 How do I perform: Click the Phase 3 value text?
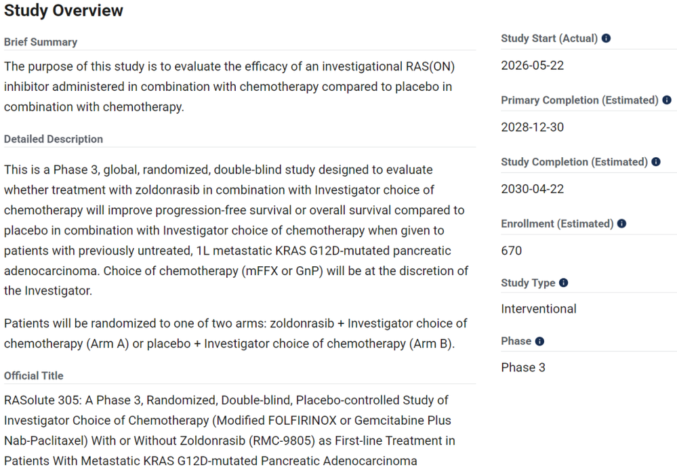point(523,367)
